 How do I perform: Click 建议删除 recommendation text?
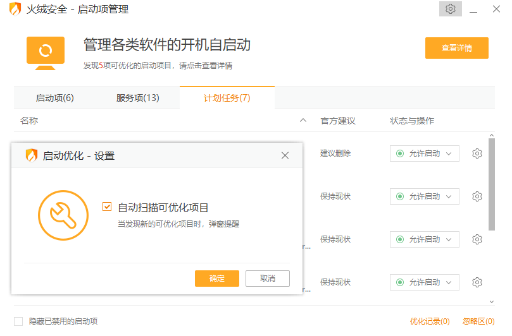point(335,153)
